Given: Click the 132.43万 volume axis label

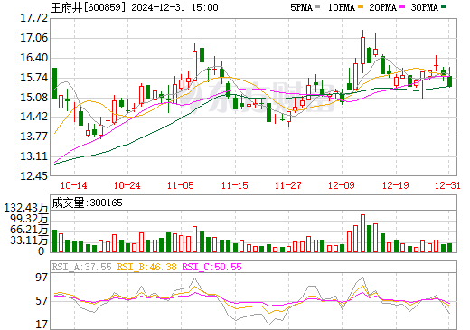Looking at the screenshot, I should point(26,208).
